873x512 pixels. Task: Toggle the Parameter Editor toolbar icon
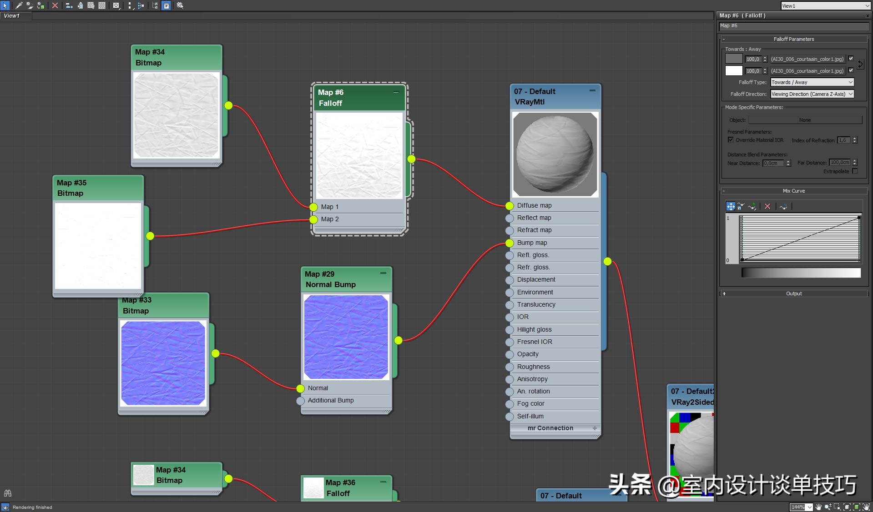point(167,5)
